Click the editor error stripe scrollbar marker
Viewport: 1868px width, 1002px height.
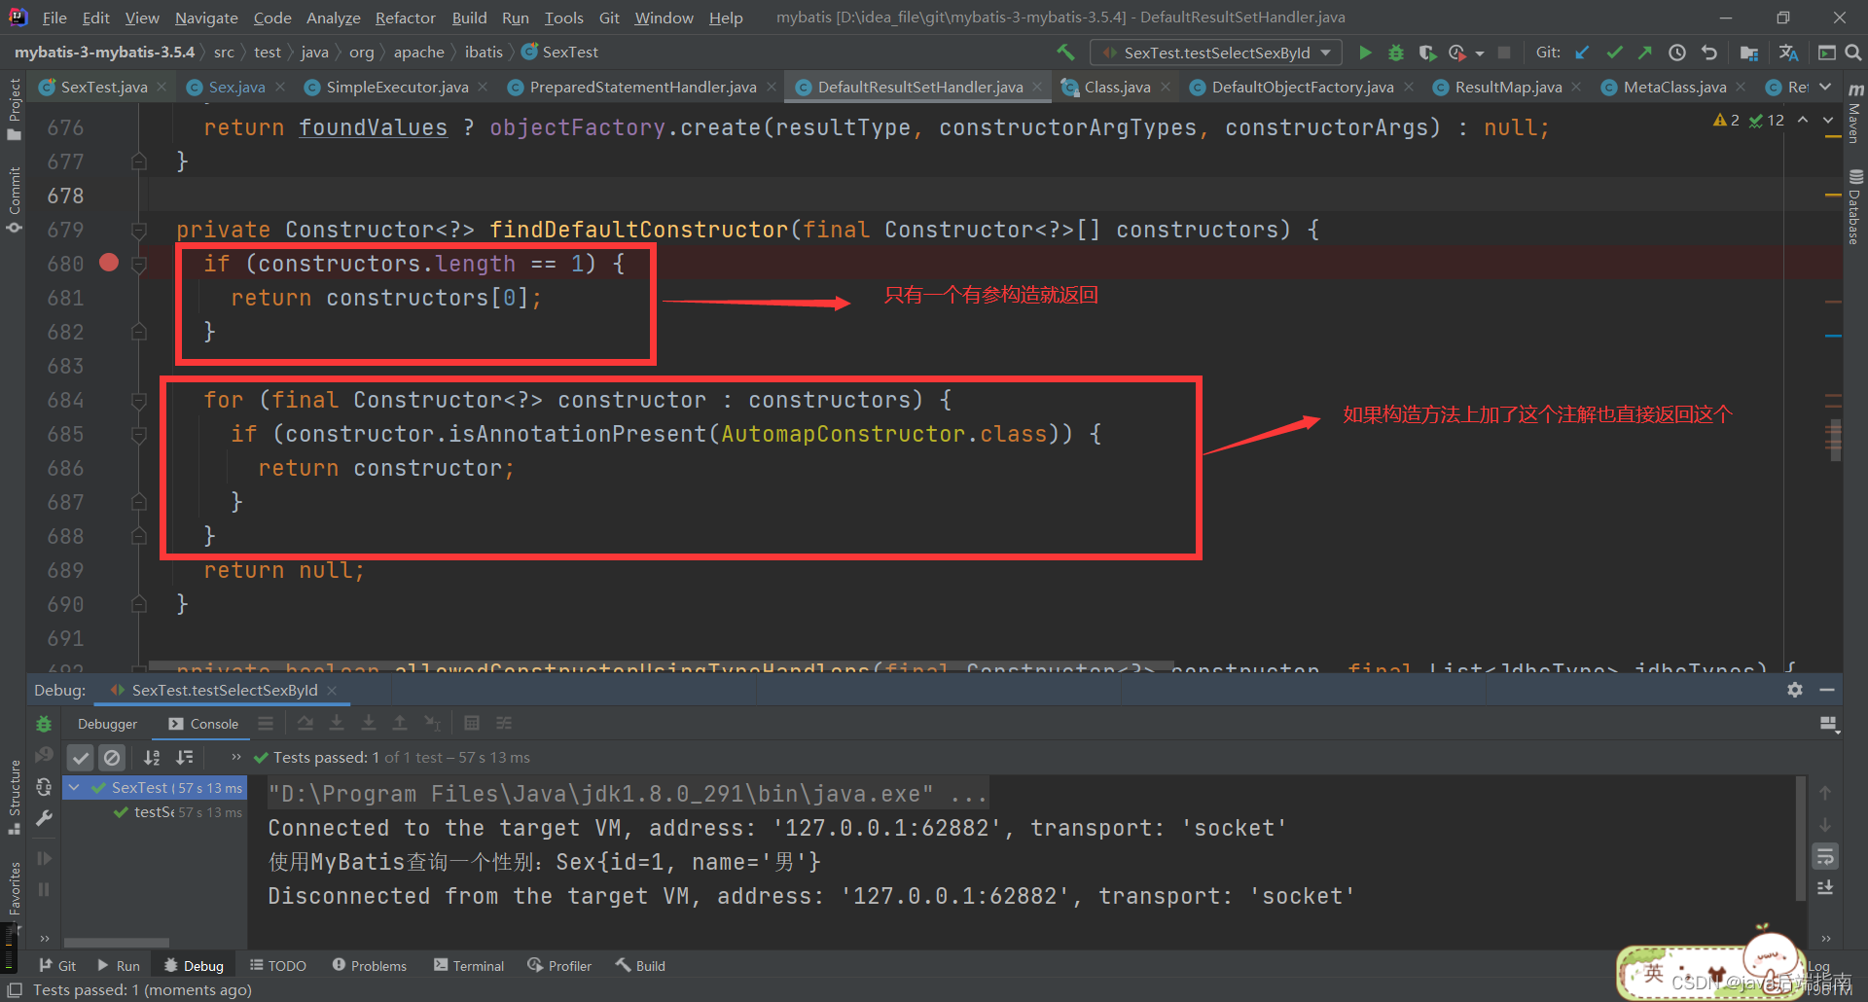pos(1834,440)
